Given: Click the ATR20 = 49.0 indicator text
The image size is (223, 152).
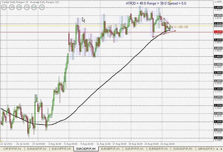Looking at the screenshot, I should pos(136,4).
